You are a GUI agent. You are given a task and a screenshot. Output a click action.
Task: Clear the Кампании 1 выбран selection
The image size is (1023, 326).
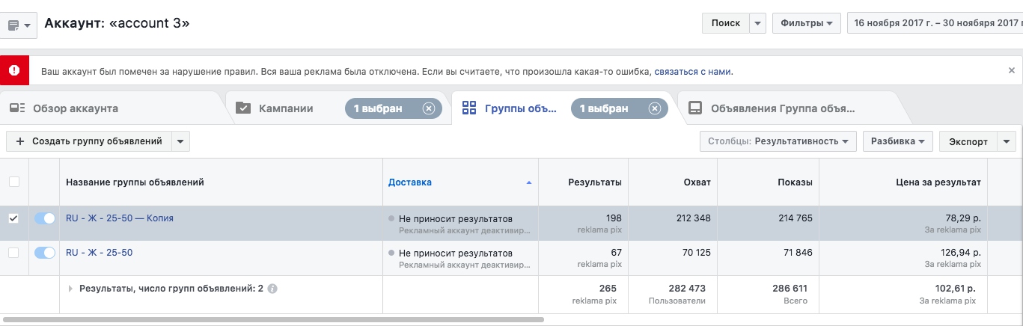pos(429,108)
